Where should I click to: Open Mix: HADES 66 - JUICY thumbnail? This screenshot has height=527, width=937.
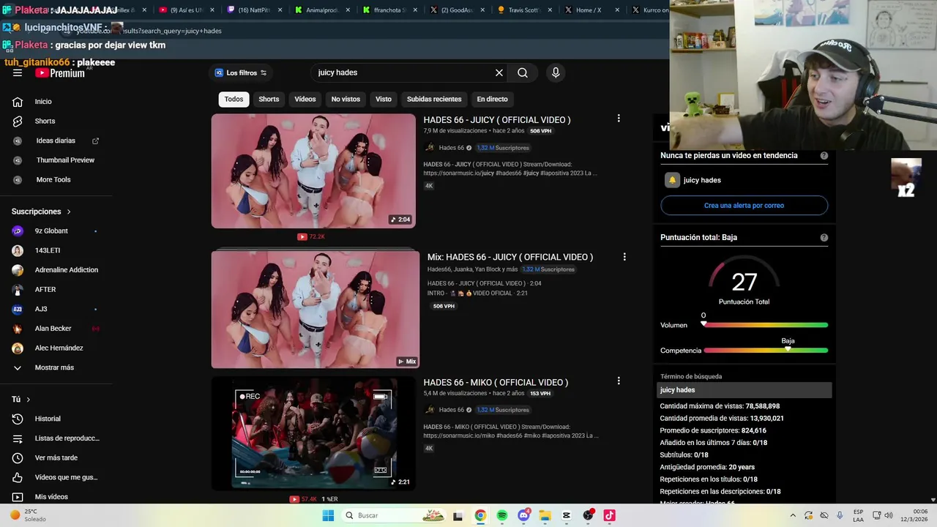tap(316, 309)
